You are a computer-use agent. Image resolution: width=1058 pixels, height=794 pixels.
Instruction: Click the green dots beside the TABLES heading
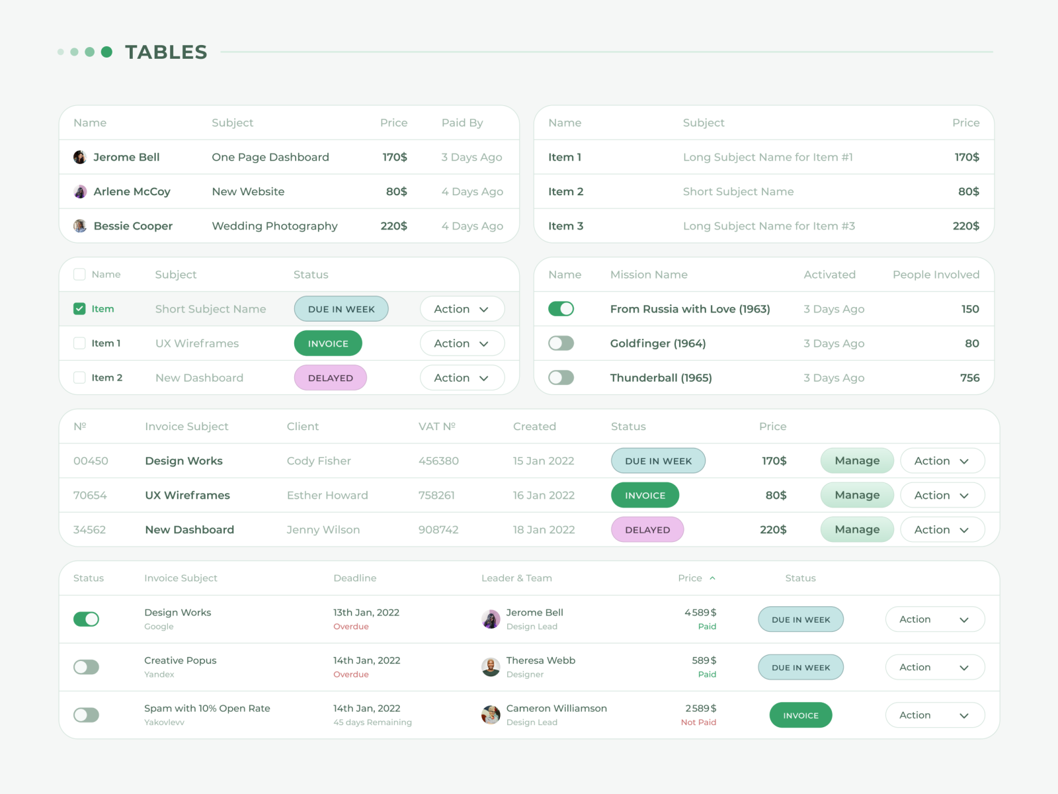point(83,50)
